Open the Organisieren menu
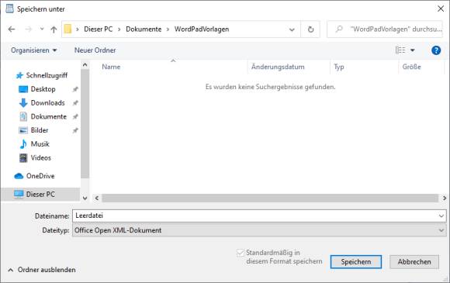Viewport: 450px width, 283px height. [34, 50]
